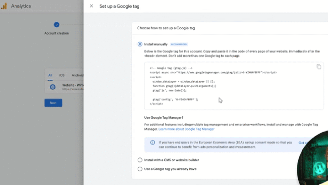This screenshot has width=328, height=185.
Task: Choose Install with a CMS or website builder
Action: [x=140, y=159]
